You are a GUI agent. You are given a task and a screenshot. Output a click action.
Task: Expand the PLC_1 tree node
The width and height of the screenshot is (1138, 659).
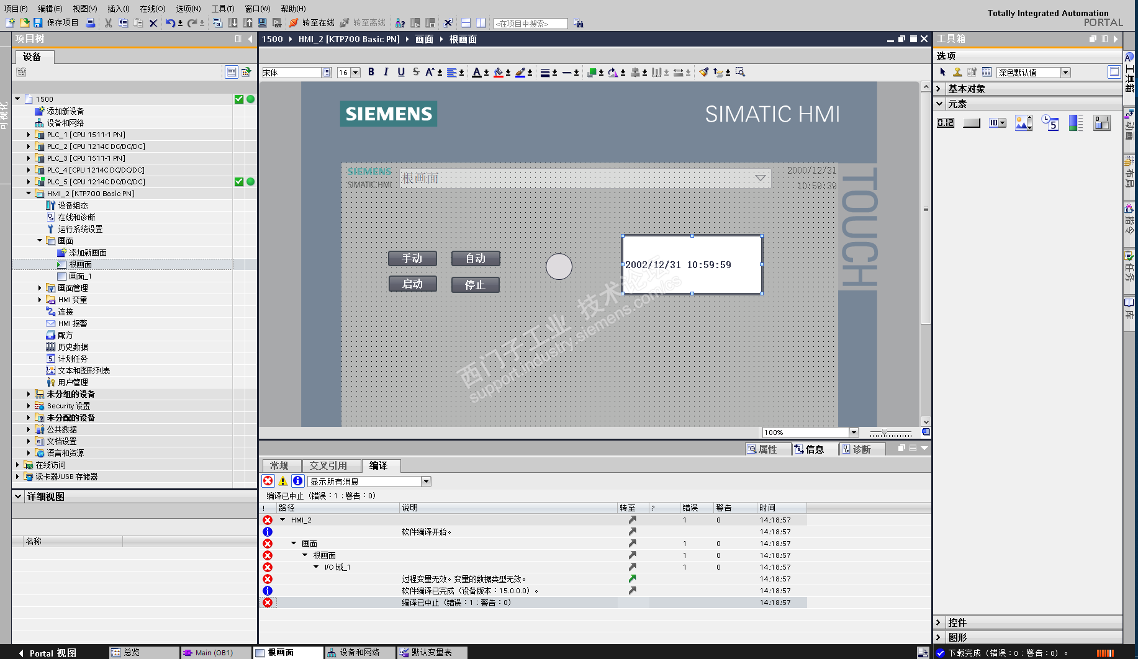point(29,135)
